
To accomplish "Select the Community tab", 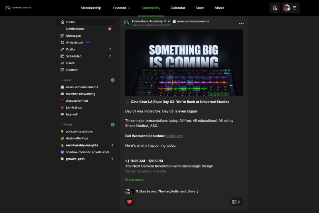I will click(x=151, y=8).
